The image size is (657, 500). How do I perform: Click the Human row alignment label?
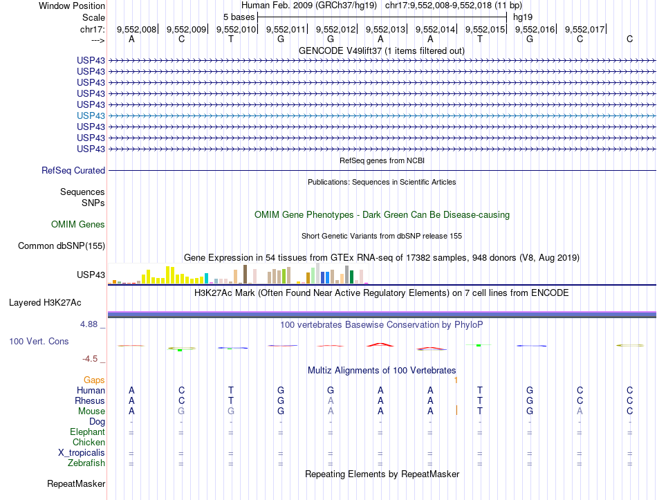tap(91, 390)
